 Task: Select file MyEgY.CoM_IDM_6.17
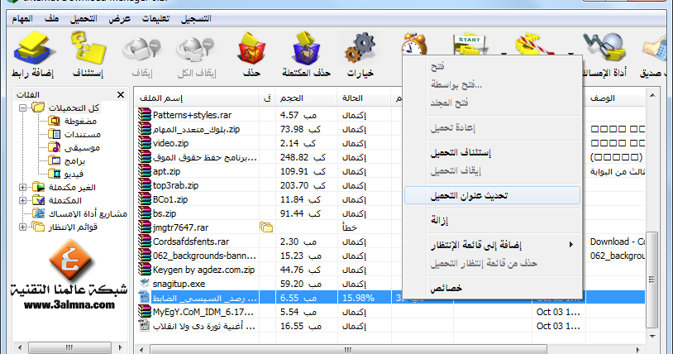pos(203,312)
